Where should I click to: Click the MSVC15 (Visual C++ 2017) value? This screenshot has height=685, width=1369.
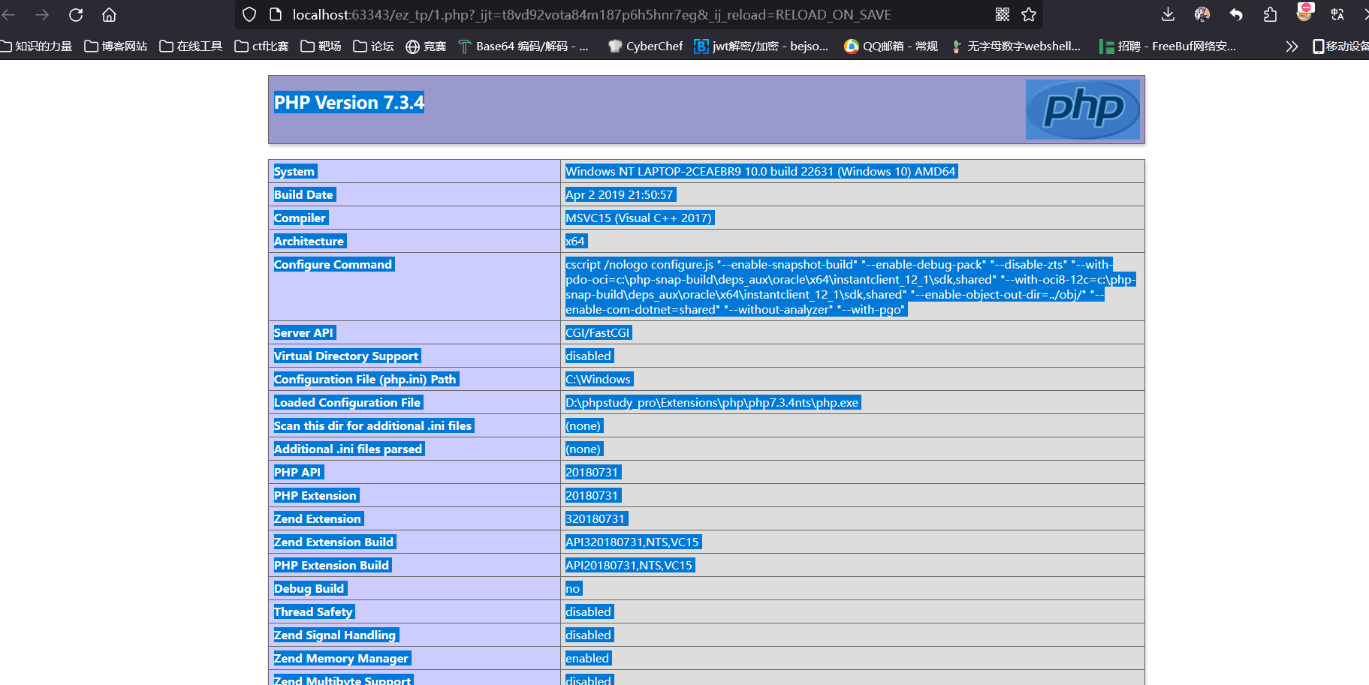click(638, 218)
